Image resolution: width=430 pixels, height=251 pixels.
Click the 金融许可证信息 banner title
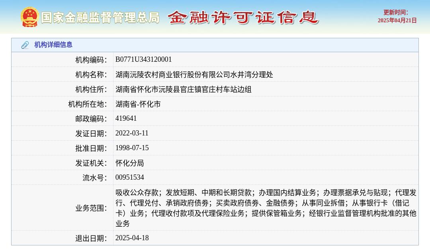(243, 18)
